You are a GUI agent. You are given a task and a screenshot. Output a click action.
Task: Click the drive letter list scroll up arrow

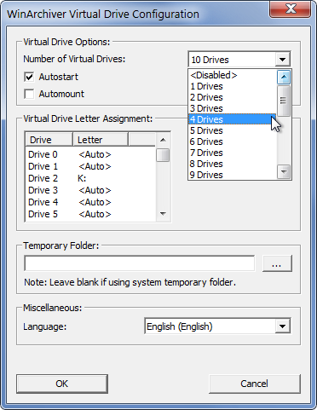163,140
